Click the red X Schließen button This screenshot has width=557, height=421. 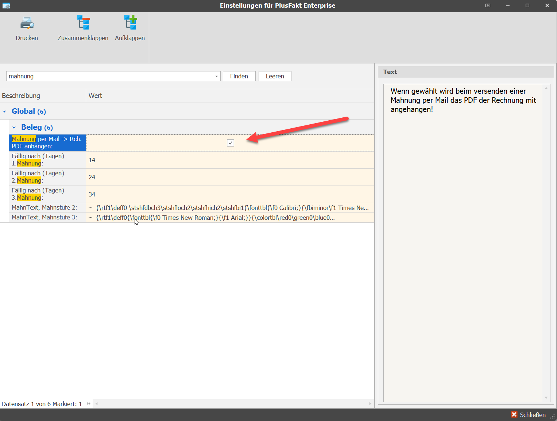[x=529, y=415]
